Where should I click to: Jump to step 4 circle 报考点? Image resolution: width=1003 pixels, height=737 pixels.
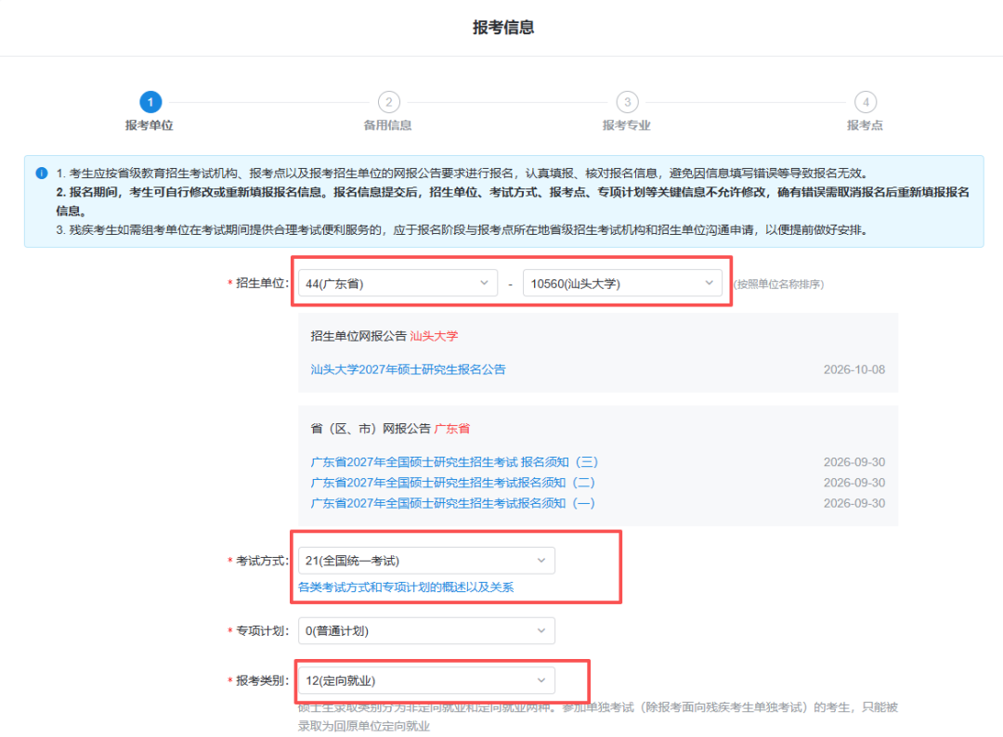(866, 102)
